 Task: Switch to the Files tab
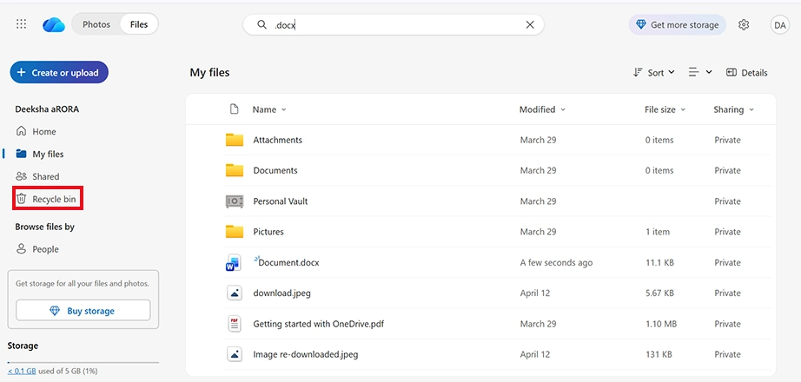pos(139,24)
